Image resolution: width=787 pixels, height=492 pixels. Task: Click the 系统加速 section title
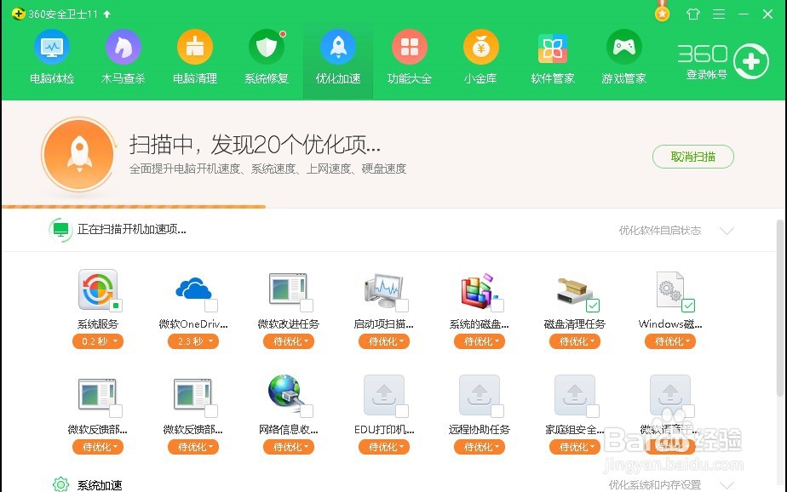coord(100,485)
